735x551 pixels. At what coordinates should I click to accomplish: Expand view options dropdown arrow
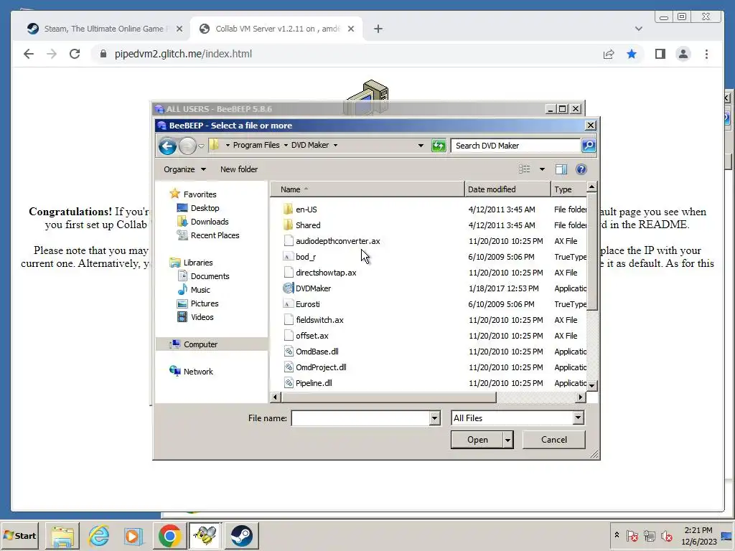(x=542, y=169)
